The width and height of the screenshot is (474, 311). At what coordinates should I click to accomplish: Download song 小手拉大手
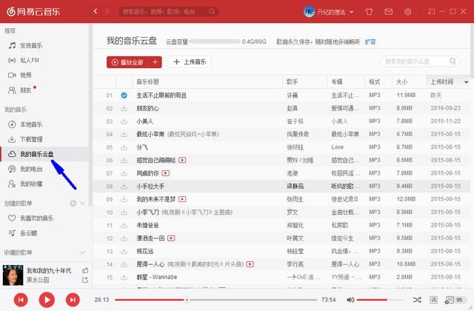click(x=124, y=186)
